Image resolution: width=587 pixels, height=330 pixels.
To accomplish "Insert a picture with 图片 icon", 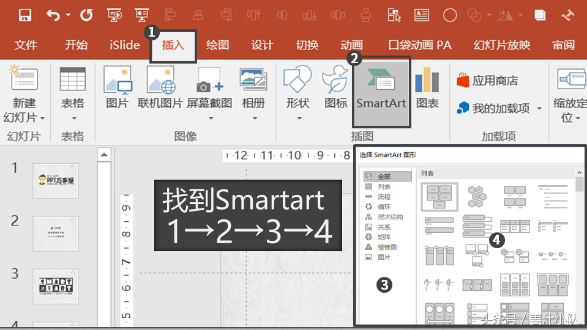I will (x=117, y=79).
